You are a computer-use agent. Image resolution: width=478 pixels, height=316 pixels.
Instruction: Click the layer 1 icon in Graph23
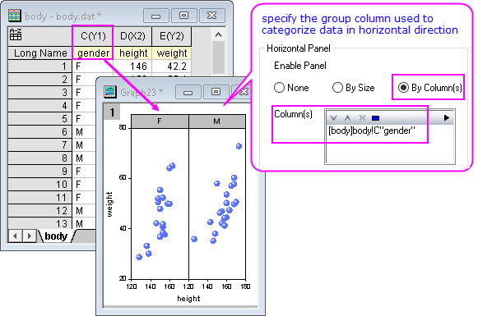tap(112, 112)
